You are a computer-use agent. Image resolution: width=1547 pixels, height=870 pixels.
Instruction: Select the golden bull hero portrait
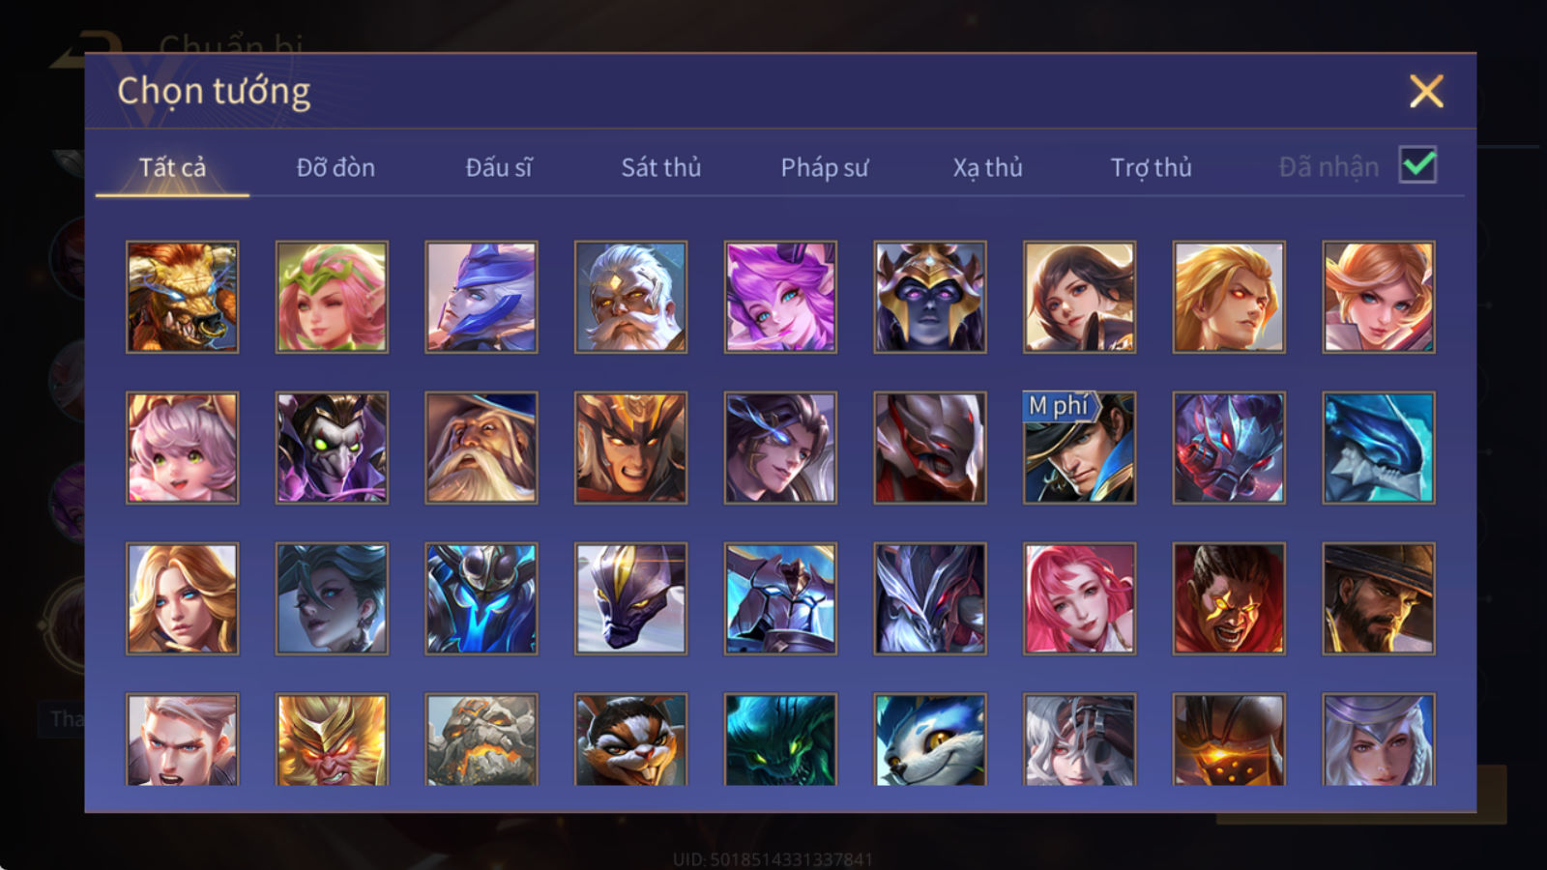tap(182, 297)
